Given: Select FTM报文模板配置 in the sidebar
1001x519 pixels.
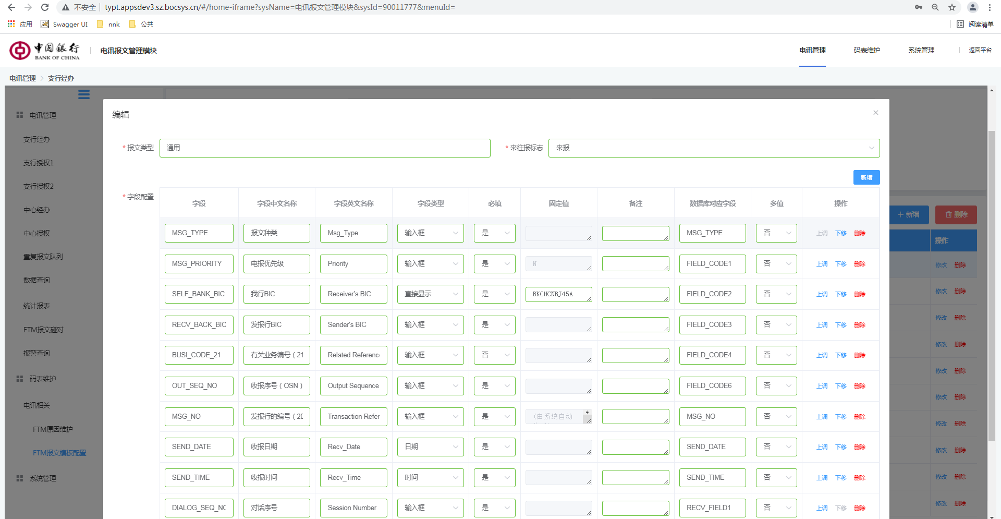Looking at the screenshot, I should click(x=59, y=453).
